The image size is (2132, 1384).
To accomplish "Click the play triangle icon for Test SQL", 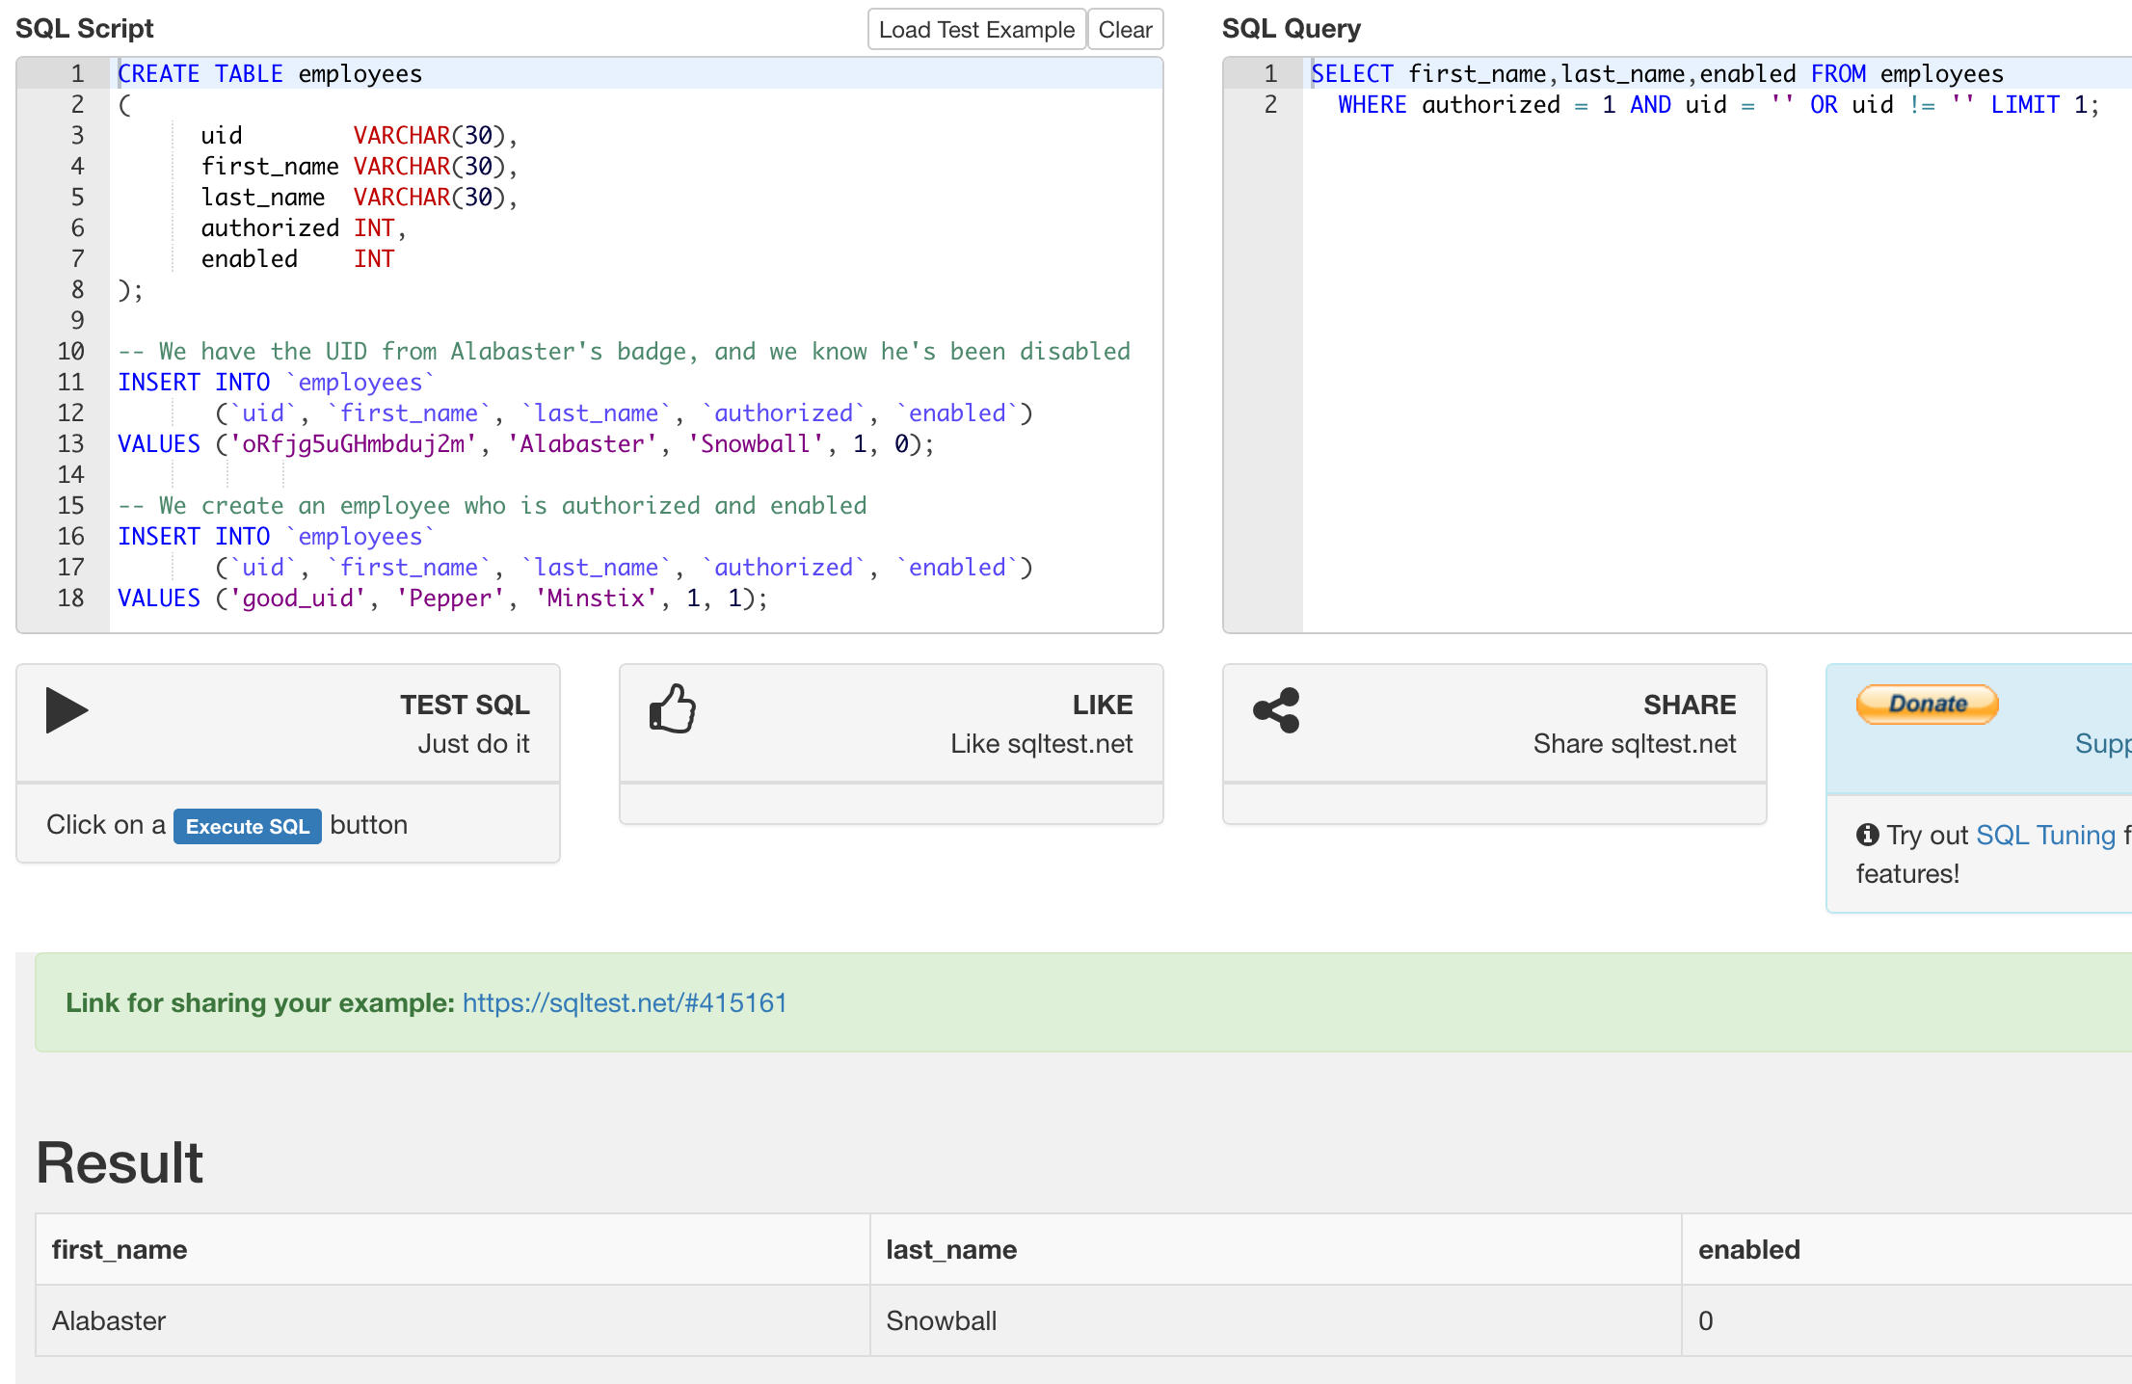I will pyautogui.click(x=66, y=710).
